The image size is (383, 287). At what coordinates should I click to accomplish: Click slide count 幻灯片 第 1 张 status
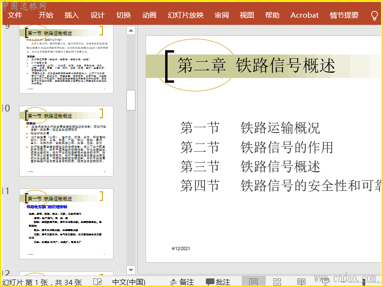coord(42,282)
